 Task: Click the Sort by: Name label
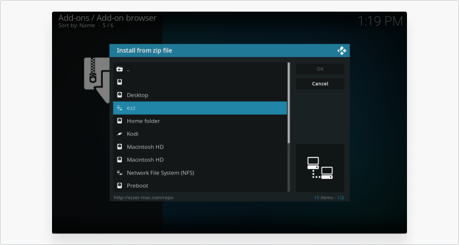pyautogui.click(x=76, y=26)
